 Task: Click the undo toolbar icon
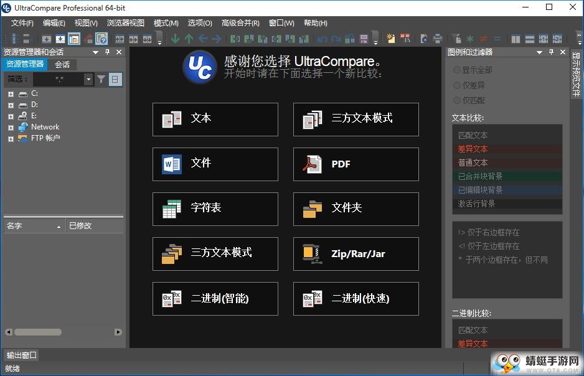click(323, 39)
